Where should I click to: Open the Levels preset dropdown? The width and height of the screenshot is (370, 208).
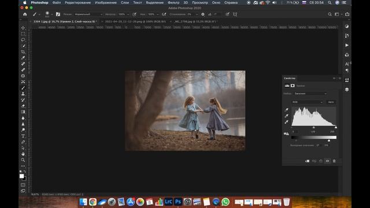310,94
